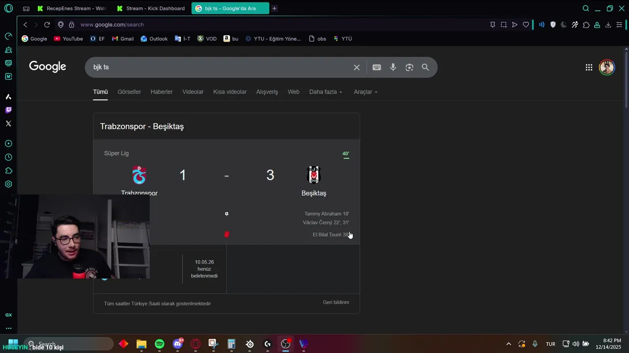Open the shield extension icon
Image resolution: width=629 pixels, height=353 pixels.
tap(553, 25)
